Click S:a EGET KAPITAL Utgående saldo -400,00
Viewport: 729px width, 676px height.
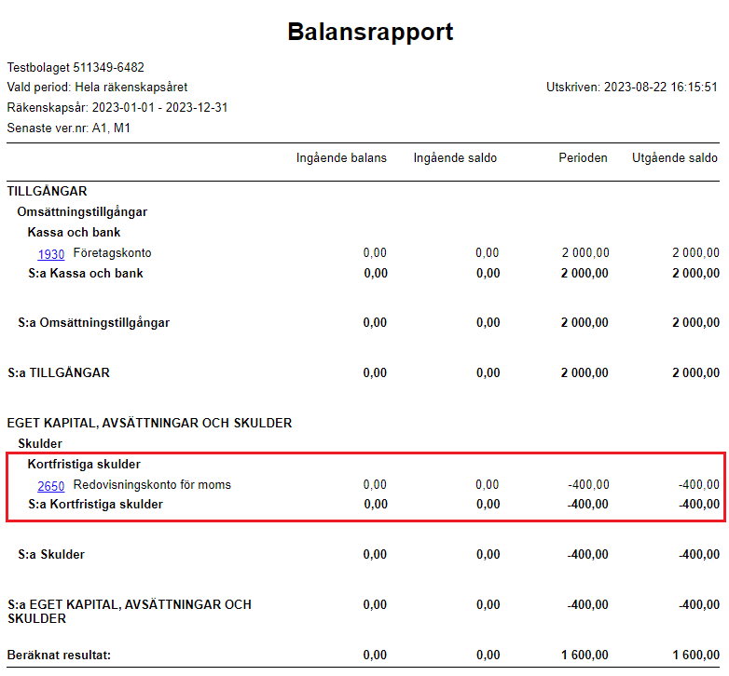point(699,604)
